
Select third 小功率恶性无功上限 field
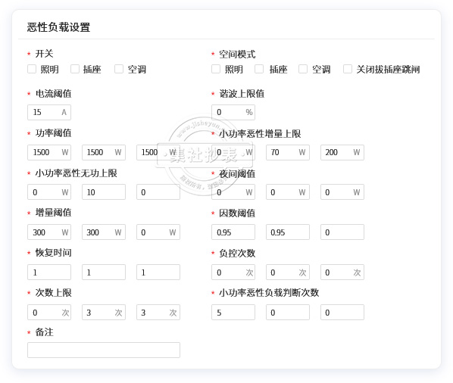point(158,192)
